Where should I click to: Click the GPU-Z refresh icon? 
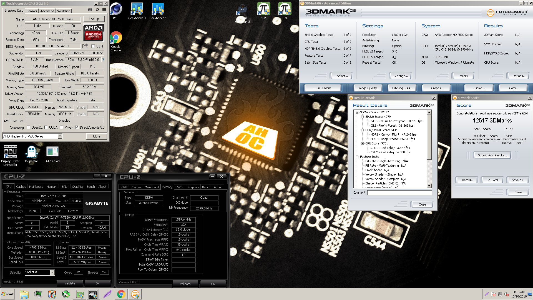pyautogui.click(x=97, y=10)
